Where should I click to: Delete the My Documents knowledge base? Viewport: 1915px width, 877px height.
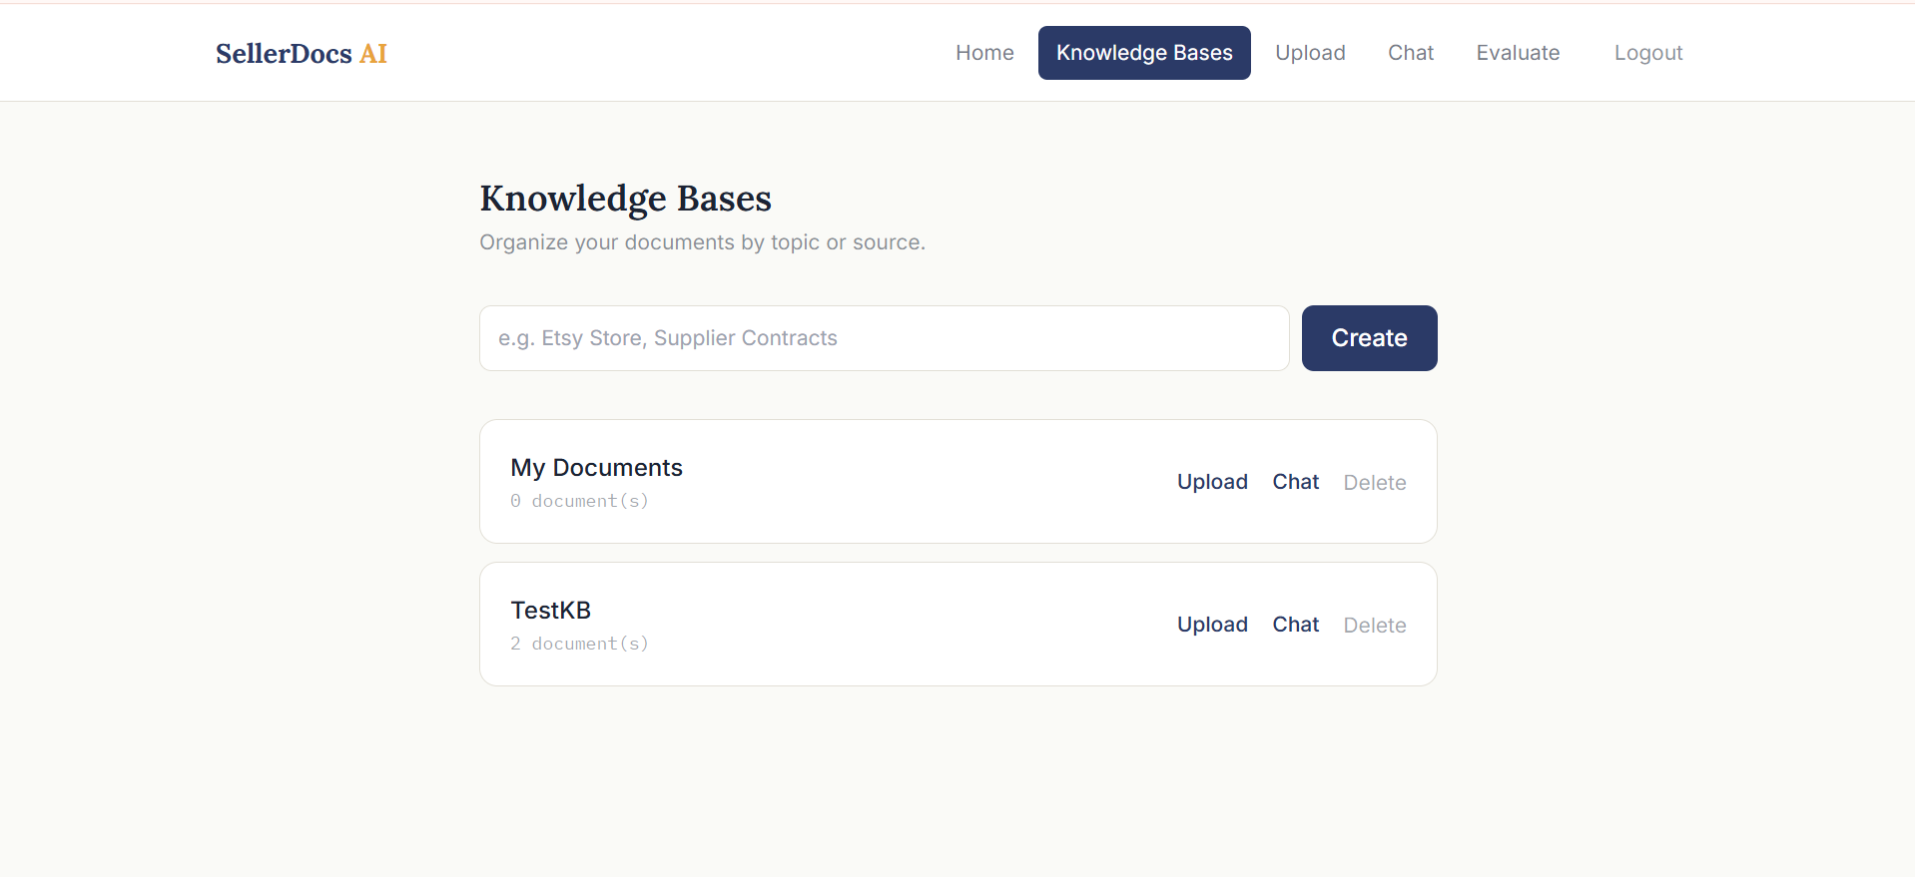pos(1374,483)
